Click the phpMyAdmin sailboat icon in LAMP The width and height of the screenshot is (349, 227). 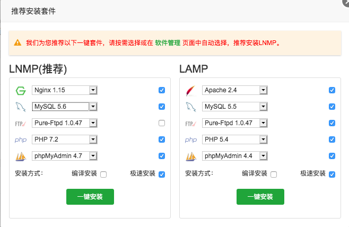(191, 156)
